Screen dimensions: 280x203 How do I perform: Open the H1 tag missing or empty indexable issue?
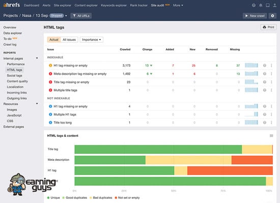click(71, 66)
